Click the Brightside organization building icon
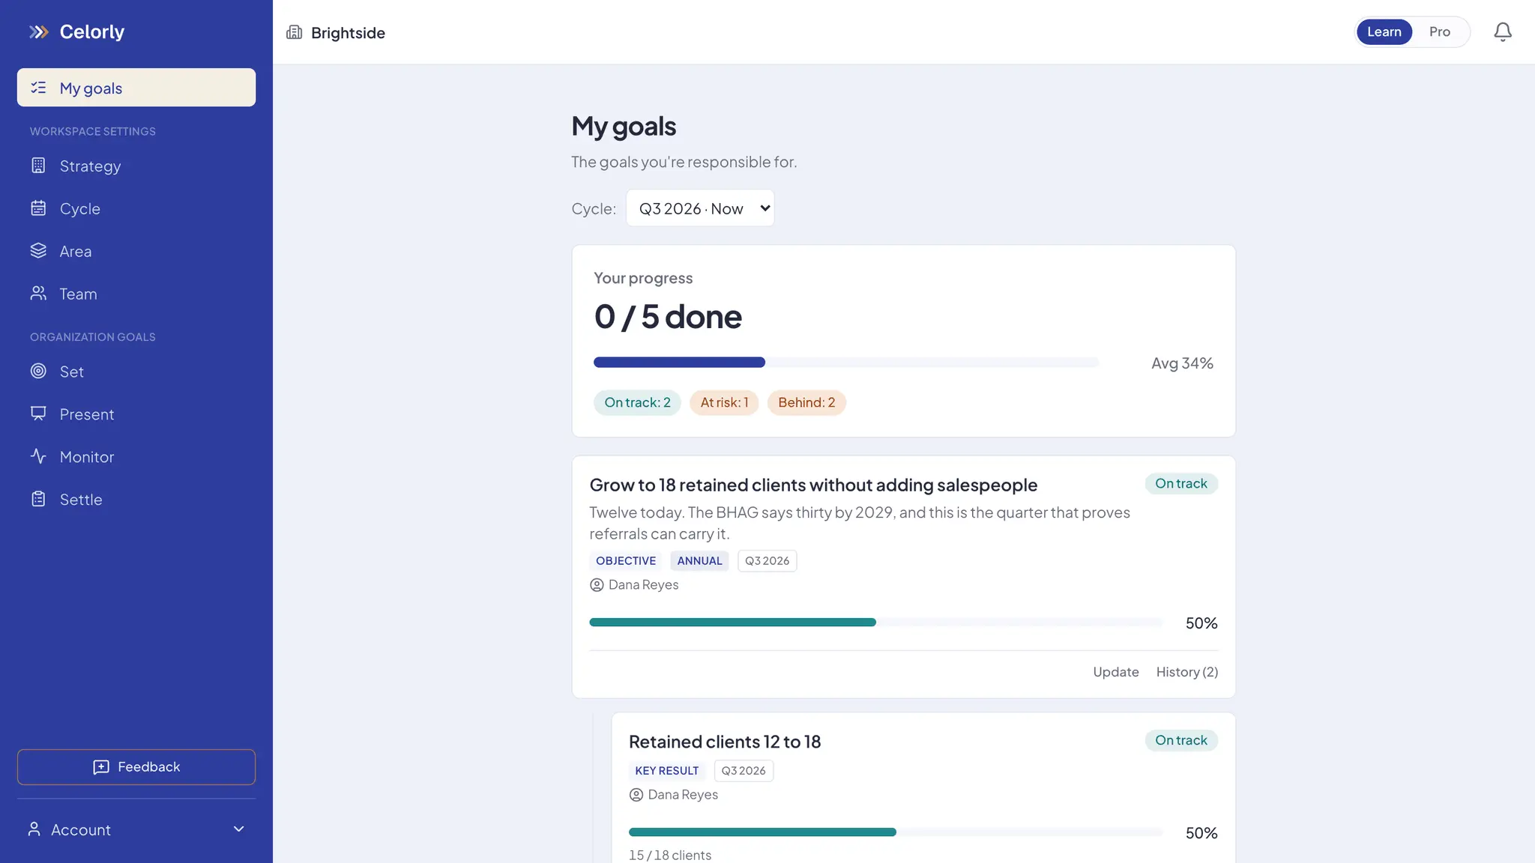The image size is (1535, 863). point(295,32)
